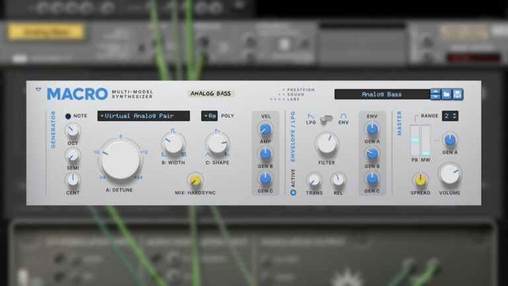Click the patch up/down selector arrows
Image resolution: width=508 pixels, height=286 pixels.
(435, 95)
